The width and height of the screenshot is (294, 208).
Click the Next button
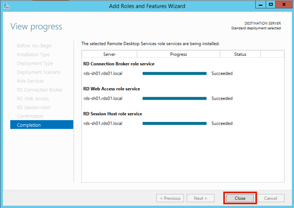click(x=201, y=198)
